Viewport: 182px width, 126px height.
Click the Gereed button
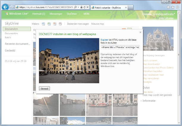click(x=44, y=89)
